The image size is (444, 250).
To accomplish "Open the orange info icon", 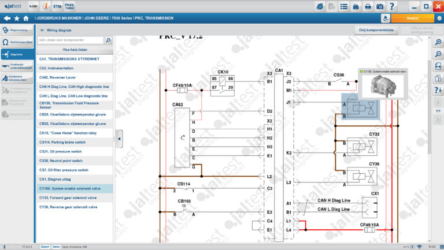I will click(x=45, y=6).
